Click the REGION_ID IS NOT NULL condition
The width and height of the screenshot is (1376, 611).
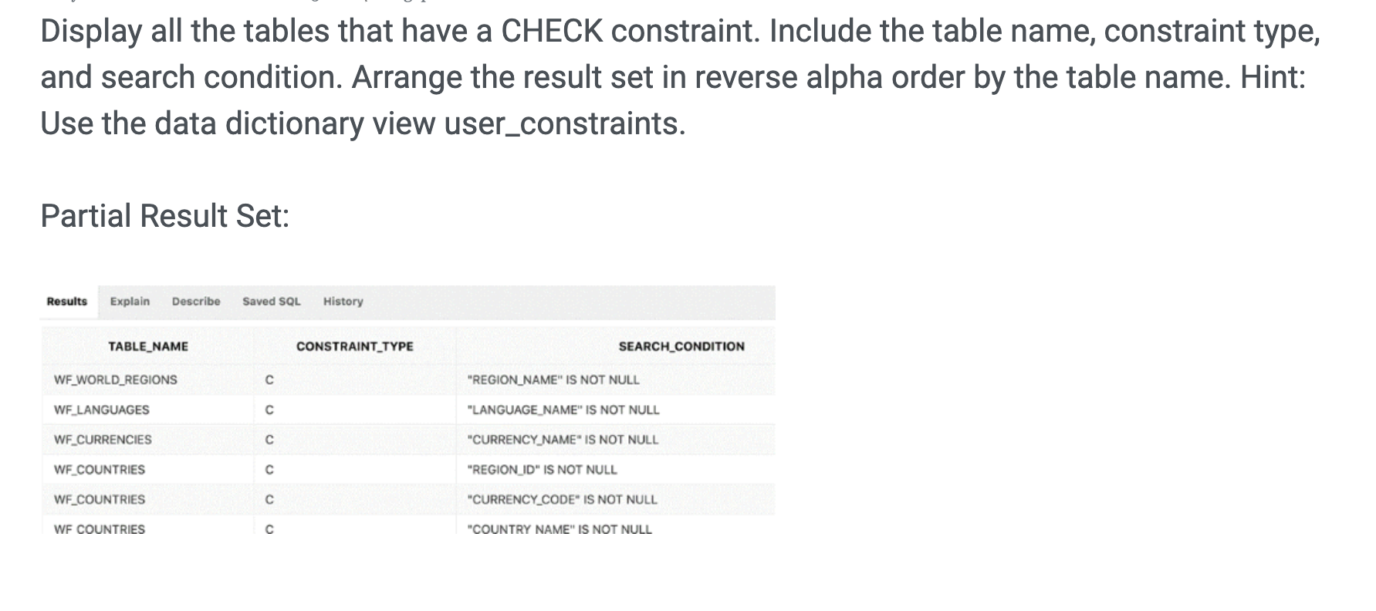point(541,469)
